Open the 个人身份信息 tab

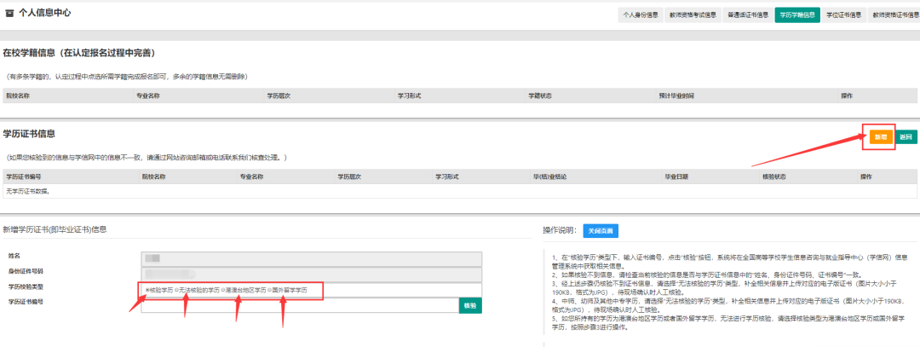click(x=642, y=14)
